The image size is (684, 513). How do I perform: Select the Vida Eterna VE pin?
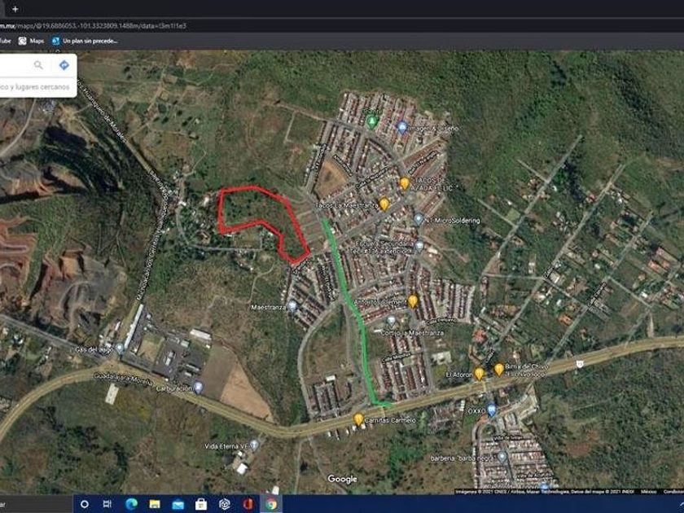tap(254, 445)
